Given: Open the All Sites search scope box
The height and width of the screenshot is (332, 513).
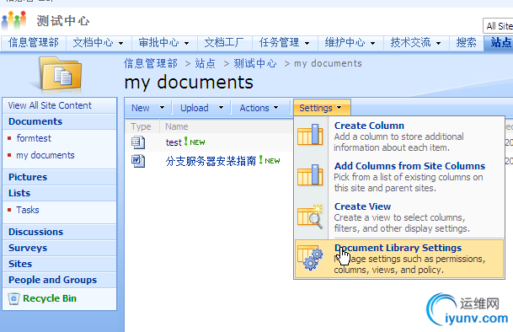Looking at the screenshot, I should [x=498, y=26].
